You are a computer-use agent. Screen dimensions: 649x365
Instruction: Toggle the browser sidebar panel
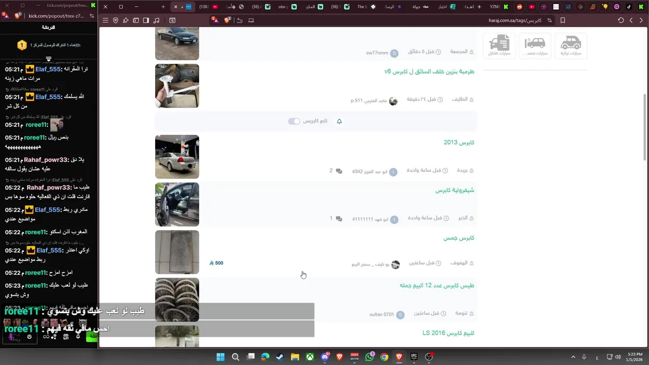pos(146,20)
